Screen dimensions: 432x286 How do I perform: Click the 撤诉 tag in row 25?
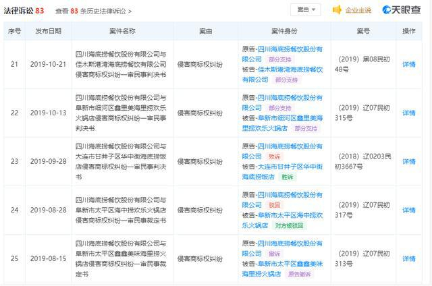275,254
